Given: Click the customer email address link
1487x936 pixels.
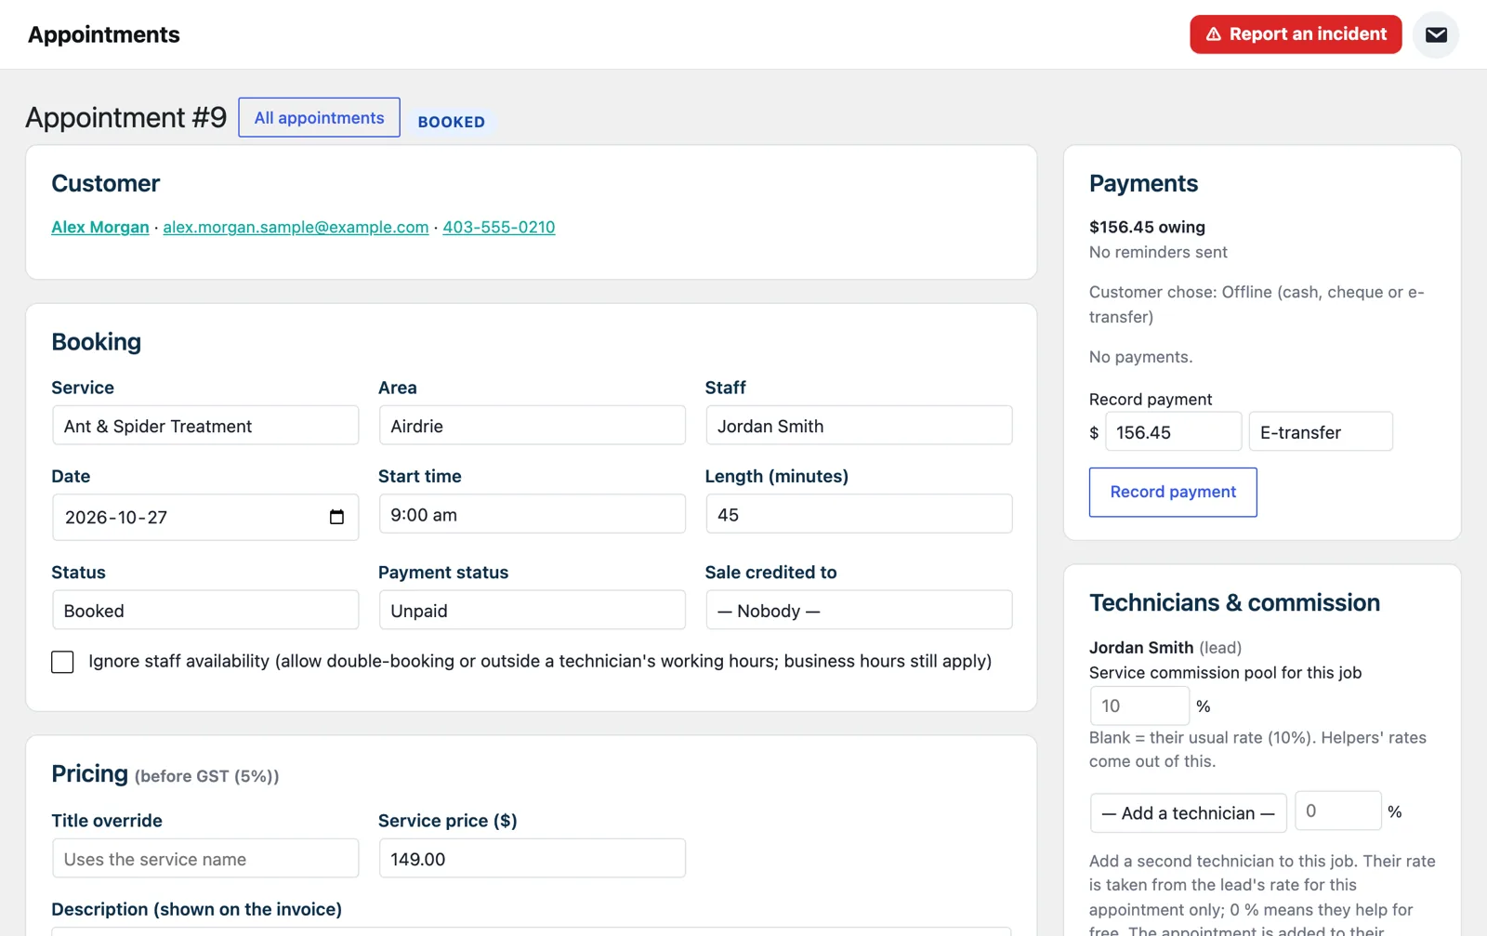Looking at the screenshot, I should (296, 227).
